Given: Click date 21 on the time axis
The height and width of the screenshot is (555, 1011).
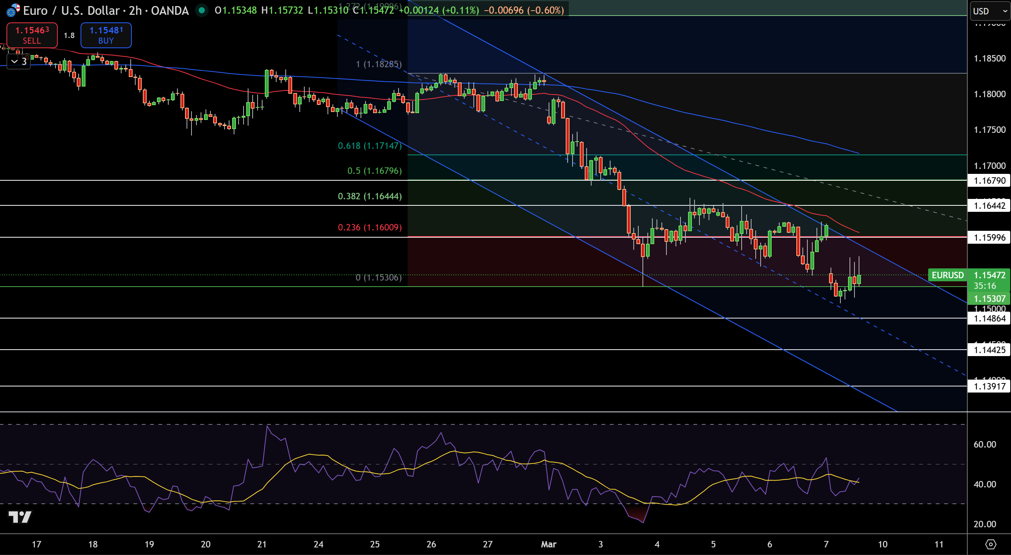Looking at the screenshot, I should 262,544.
